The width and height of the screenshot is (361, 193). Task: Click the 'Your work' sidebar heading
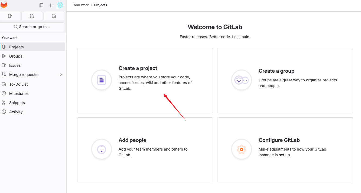10,38
